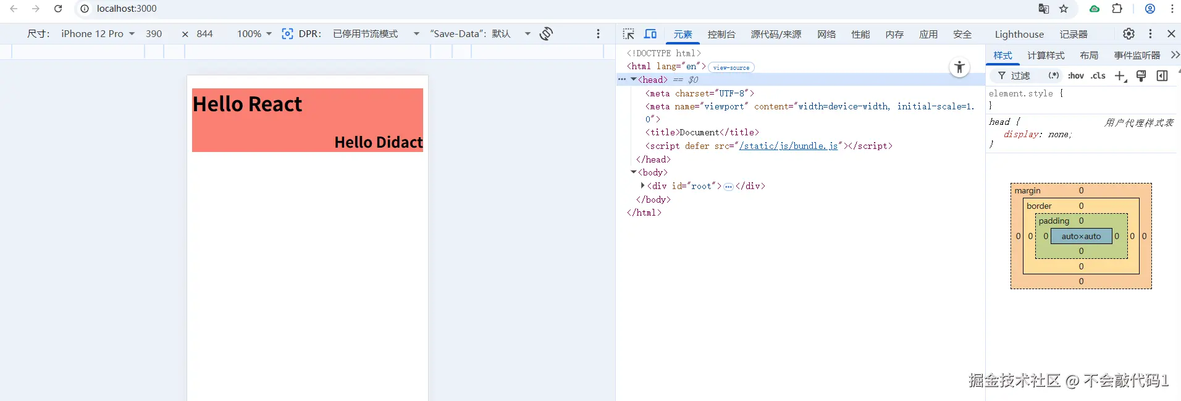The height and width of the screenshot is (401, 1181).
Task: Toggle the .cls class editor
Action: click(x=1098, y=75)
